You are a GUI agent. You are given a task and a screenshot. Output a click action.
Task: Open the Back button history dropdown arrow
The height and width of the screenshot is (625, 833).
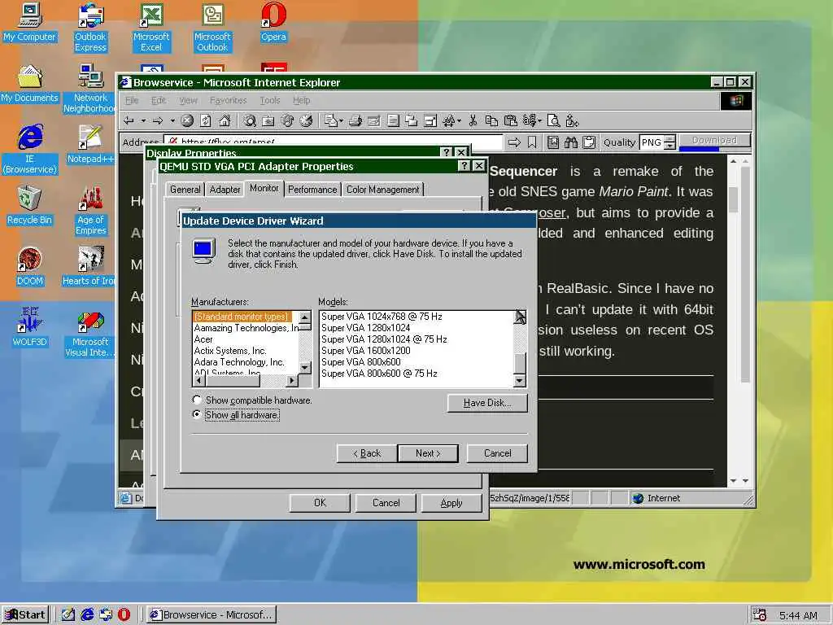click(x=143, y=121)
